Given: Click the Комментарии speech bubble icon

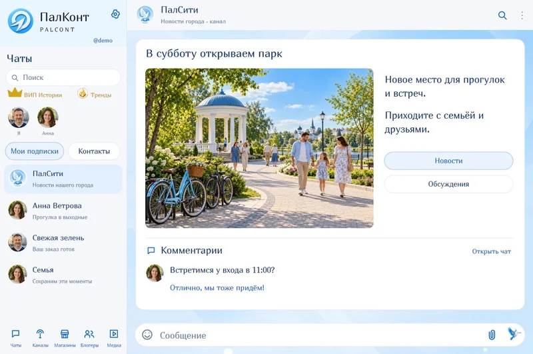Looking at the screenshot, I should click(151, 251).
